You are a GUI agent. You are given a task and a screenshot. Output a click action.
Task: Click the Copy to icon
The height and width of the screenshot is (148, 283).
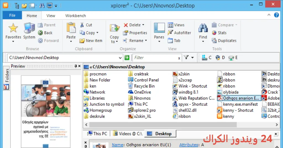[x=114, y=28]
